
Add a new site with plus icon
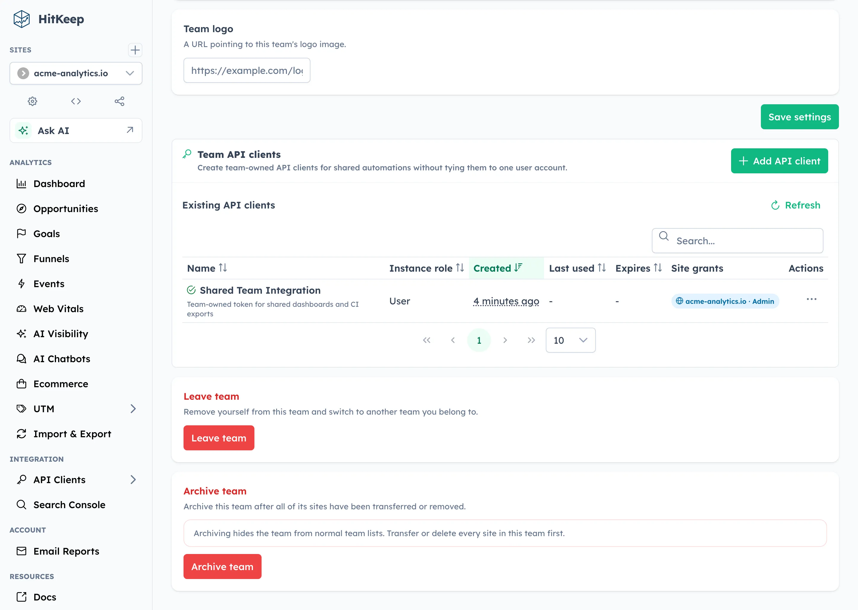tap(135, 50)
